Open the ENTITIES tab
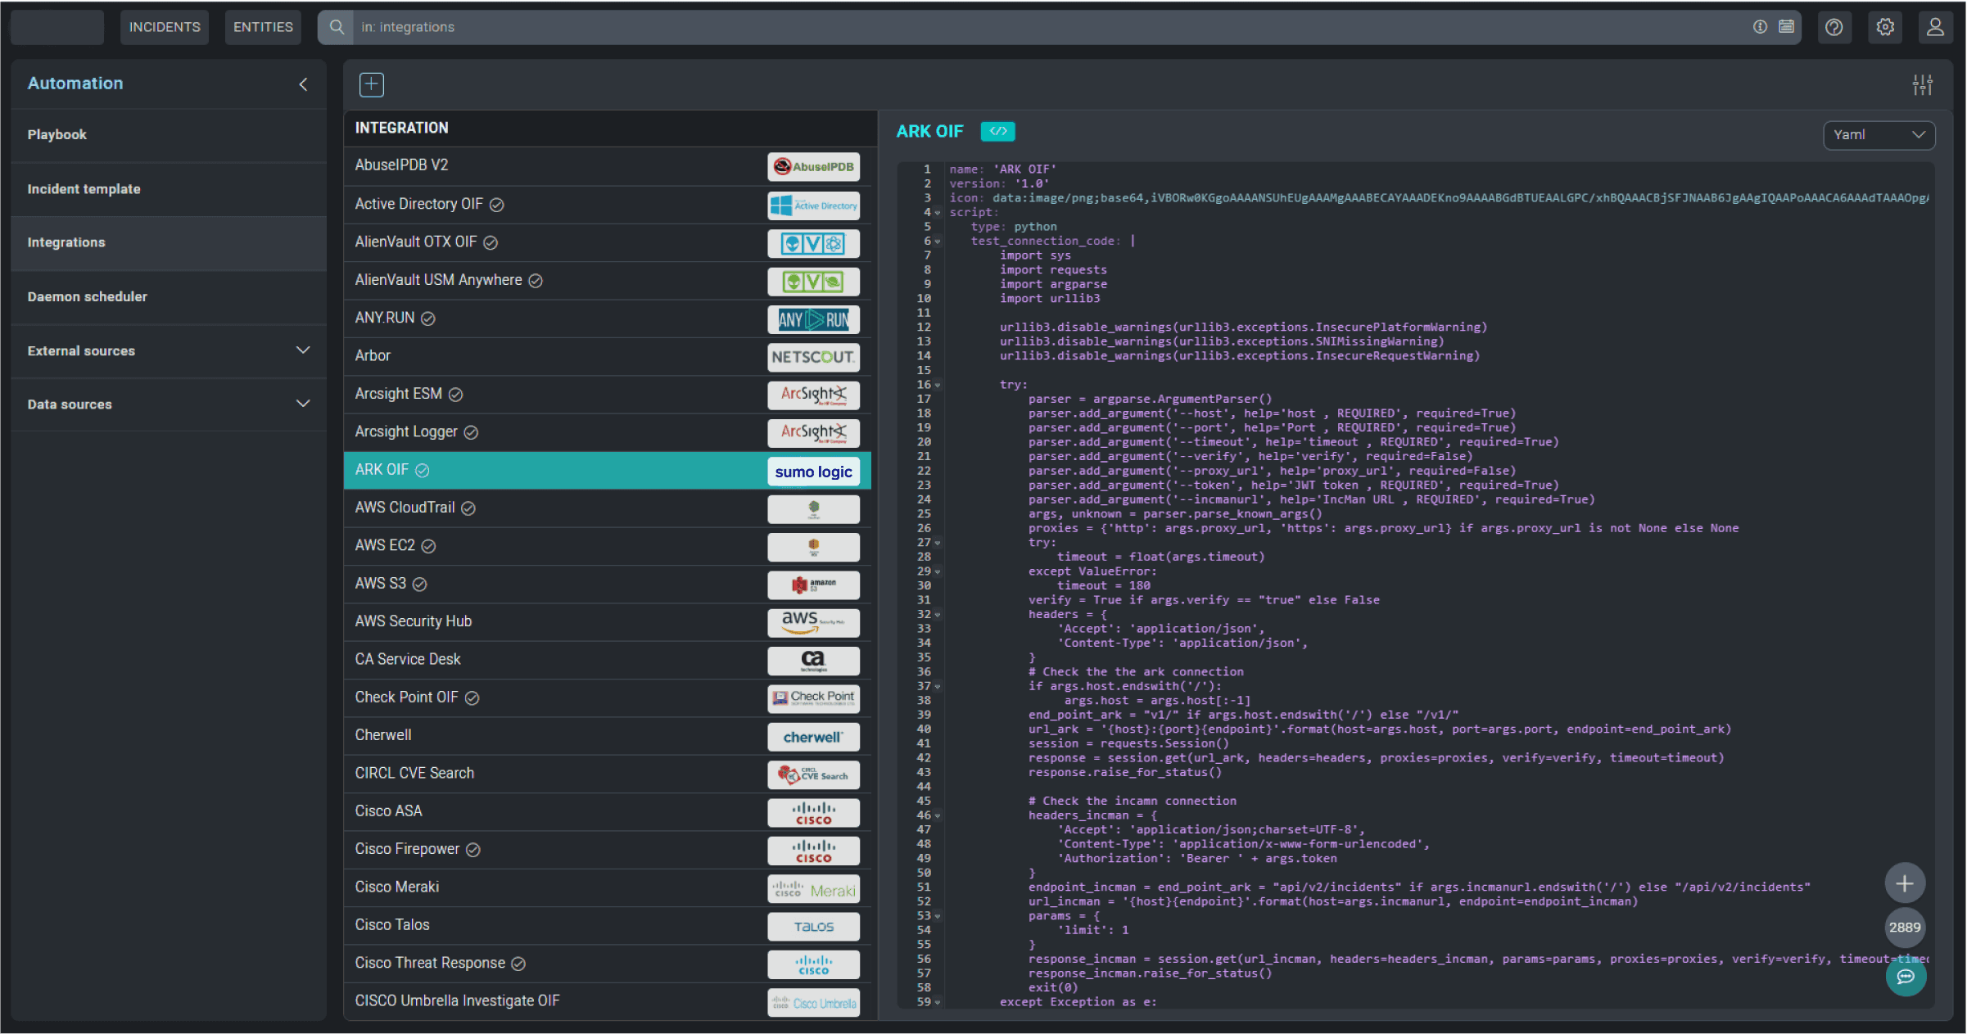Image resolution: width=1967 pixels, height=1034 pixels. [263, 27]
